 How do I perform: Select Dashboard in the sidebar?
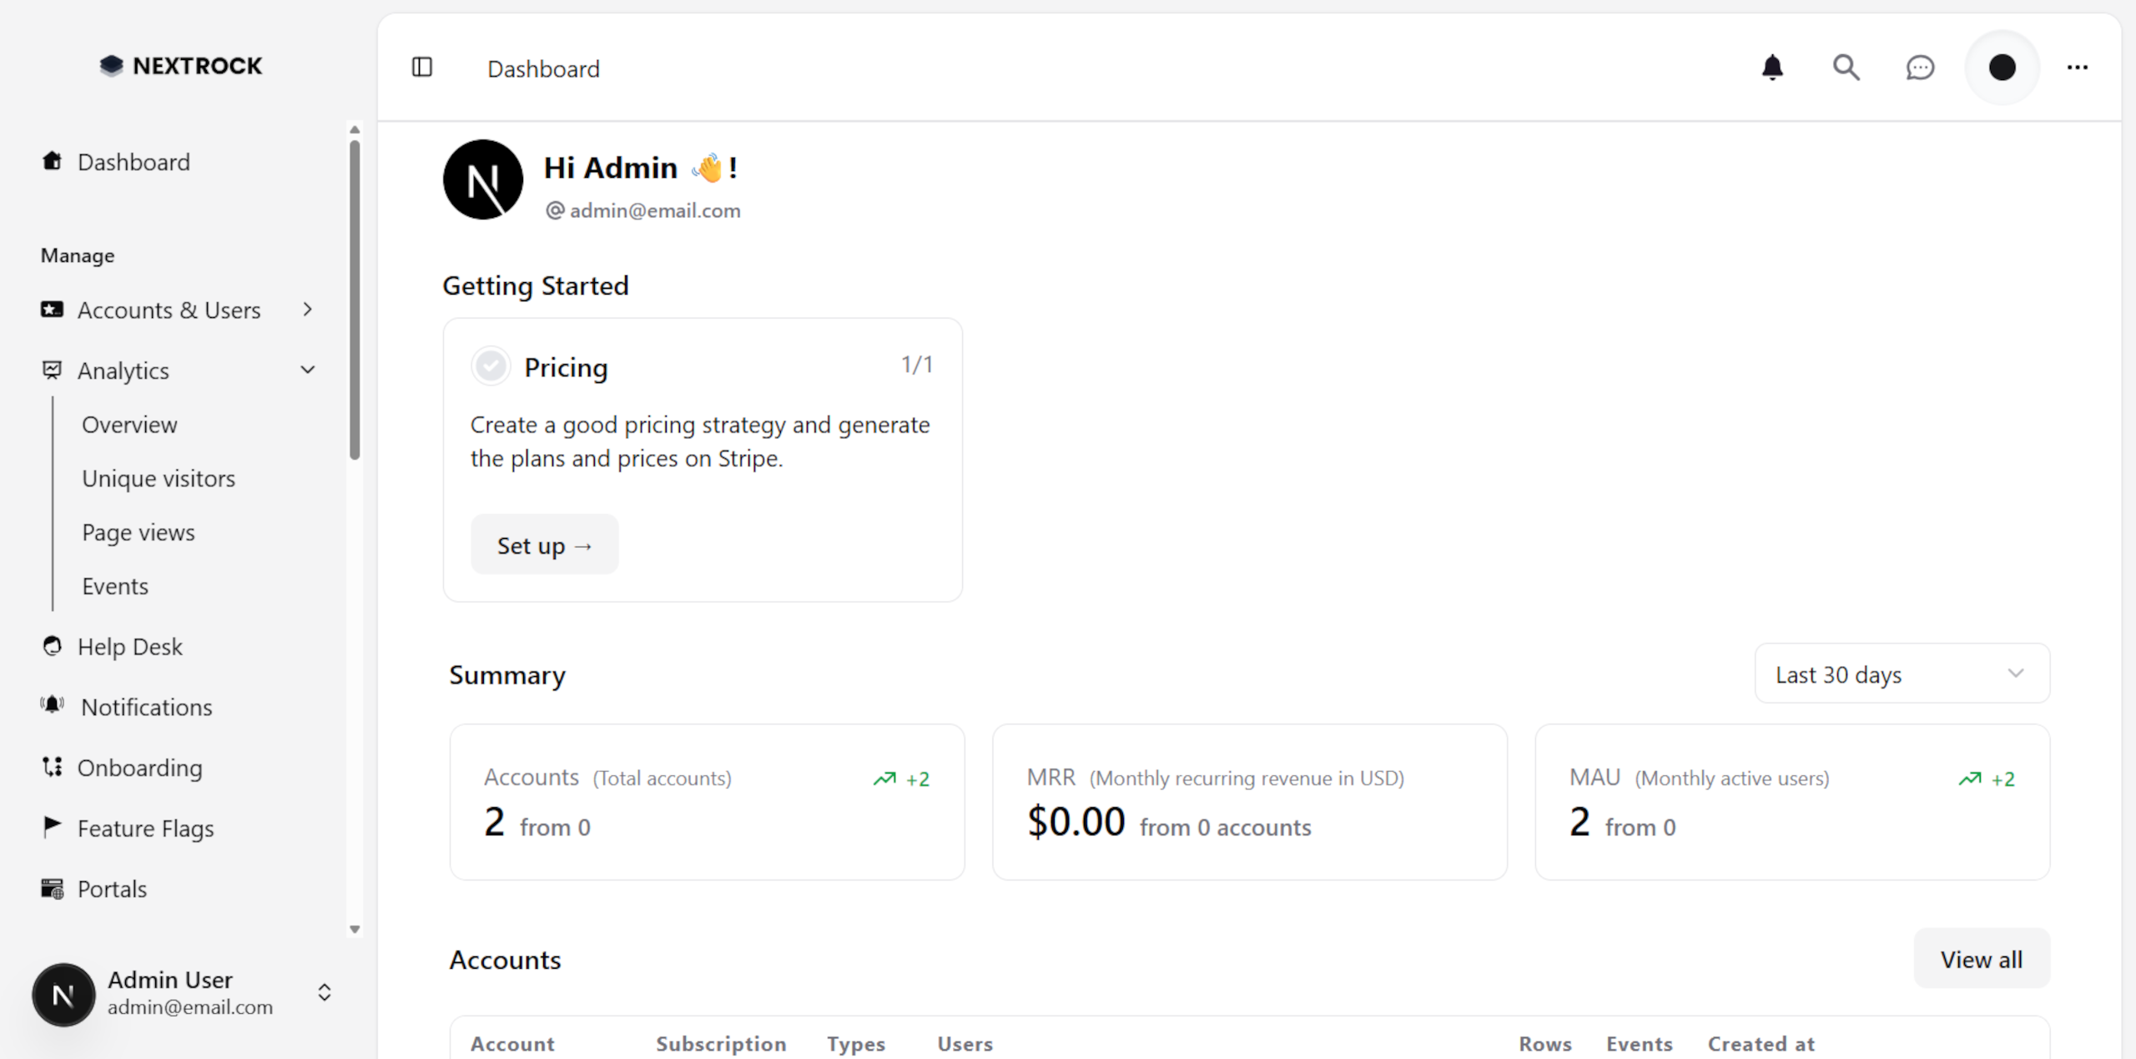tap(133, 162)
